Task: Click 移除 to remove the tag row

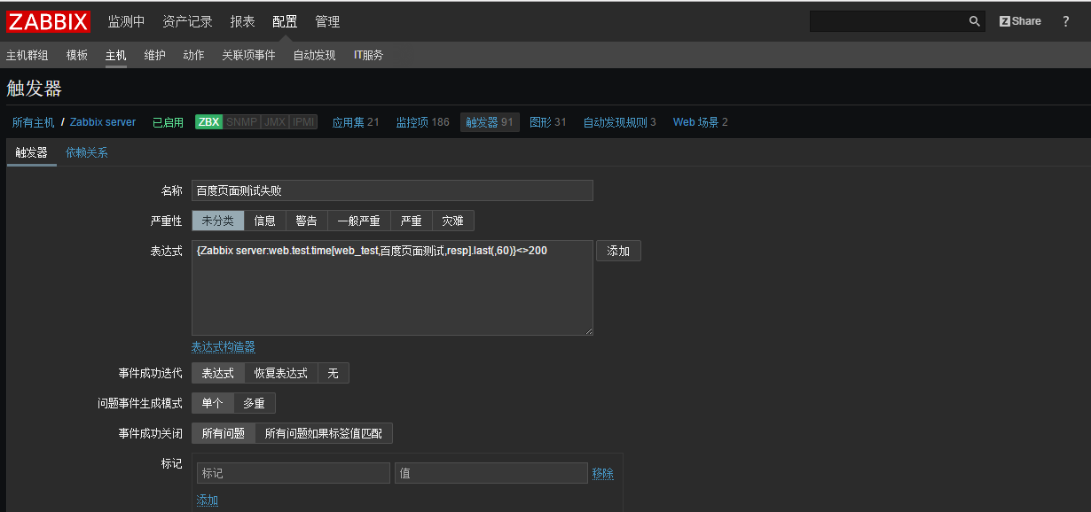Action: point(602,472)
